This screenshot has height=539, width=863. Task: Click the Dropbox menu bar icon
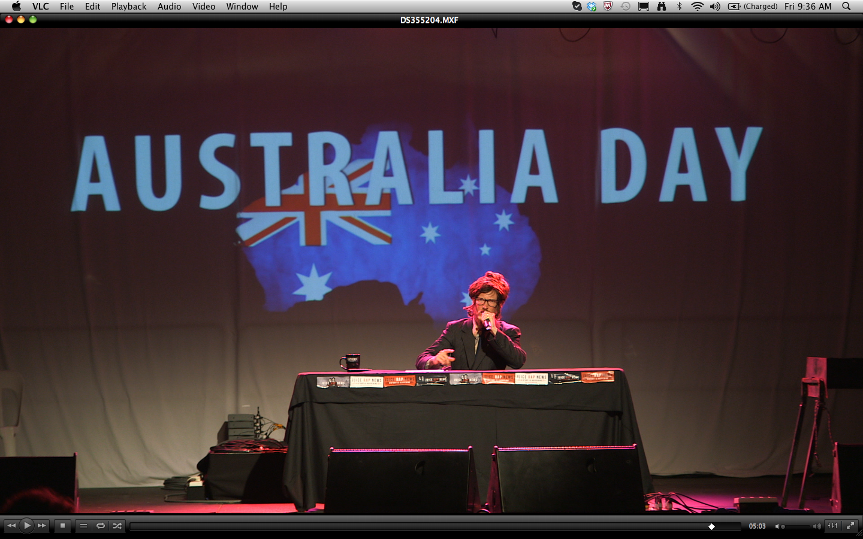point(592,7)
